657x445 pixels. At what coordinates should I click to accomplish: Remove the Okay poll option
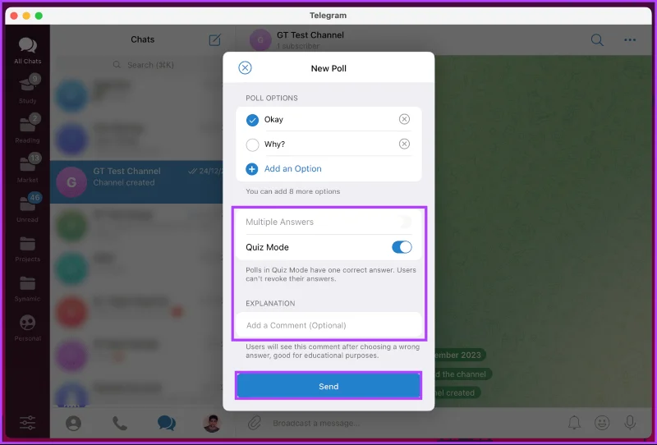point(404,119)
